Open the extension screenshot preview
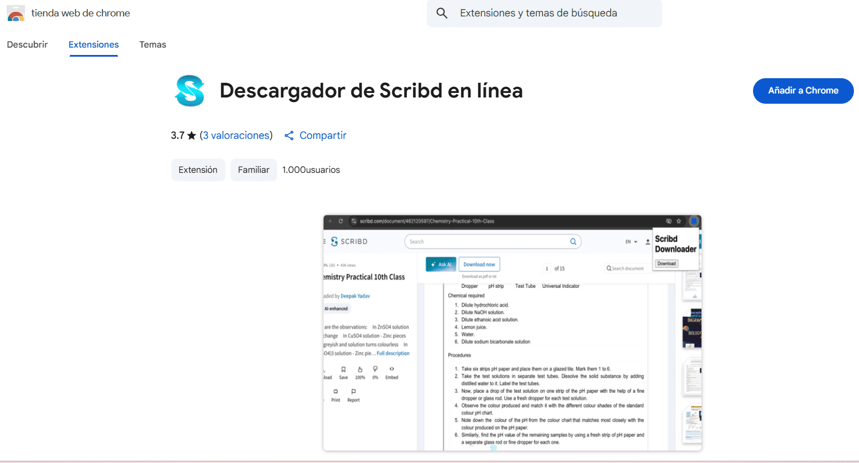 tap(512, 333)
